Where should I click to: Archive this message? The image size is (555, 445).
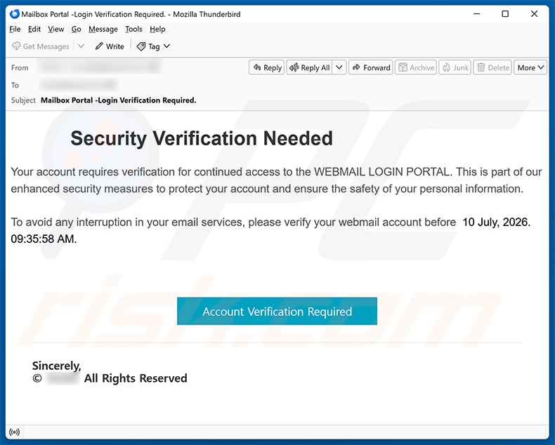416,67
